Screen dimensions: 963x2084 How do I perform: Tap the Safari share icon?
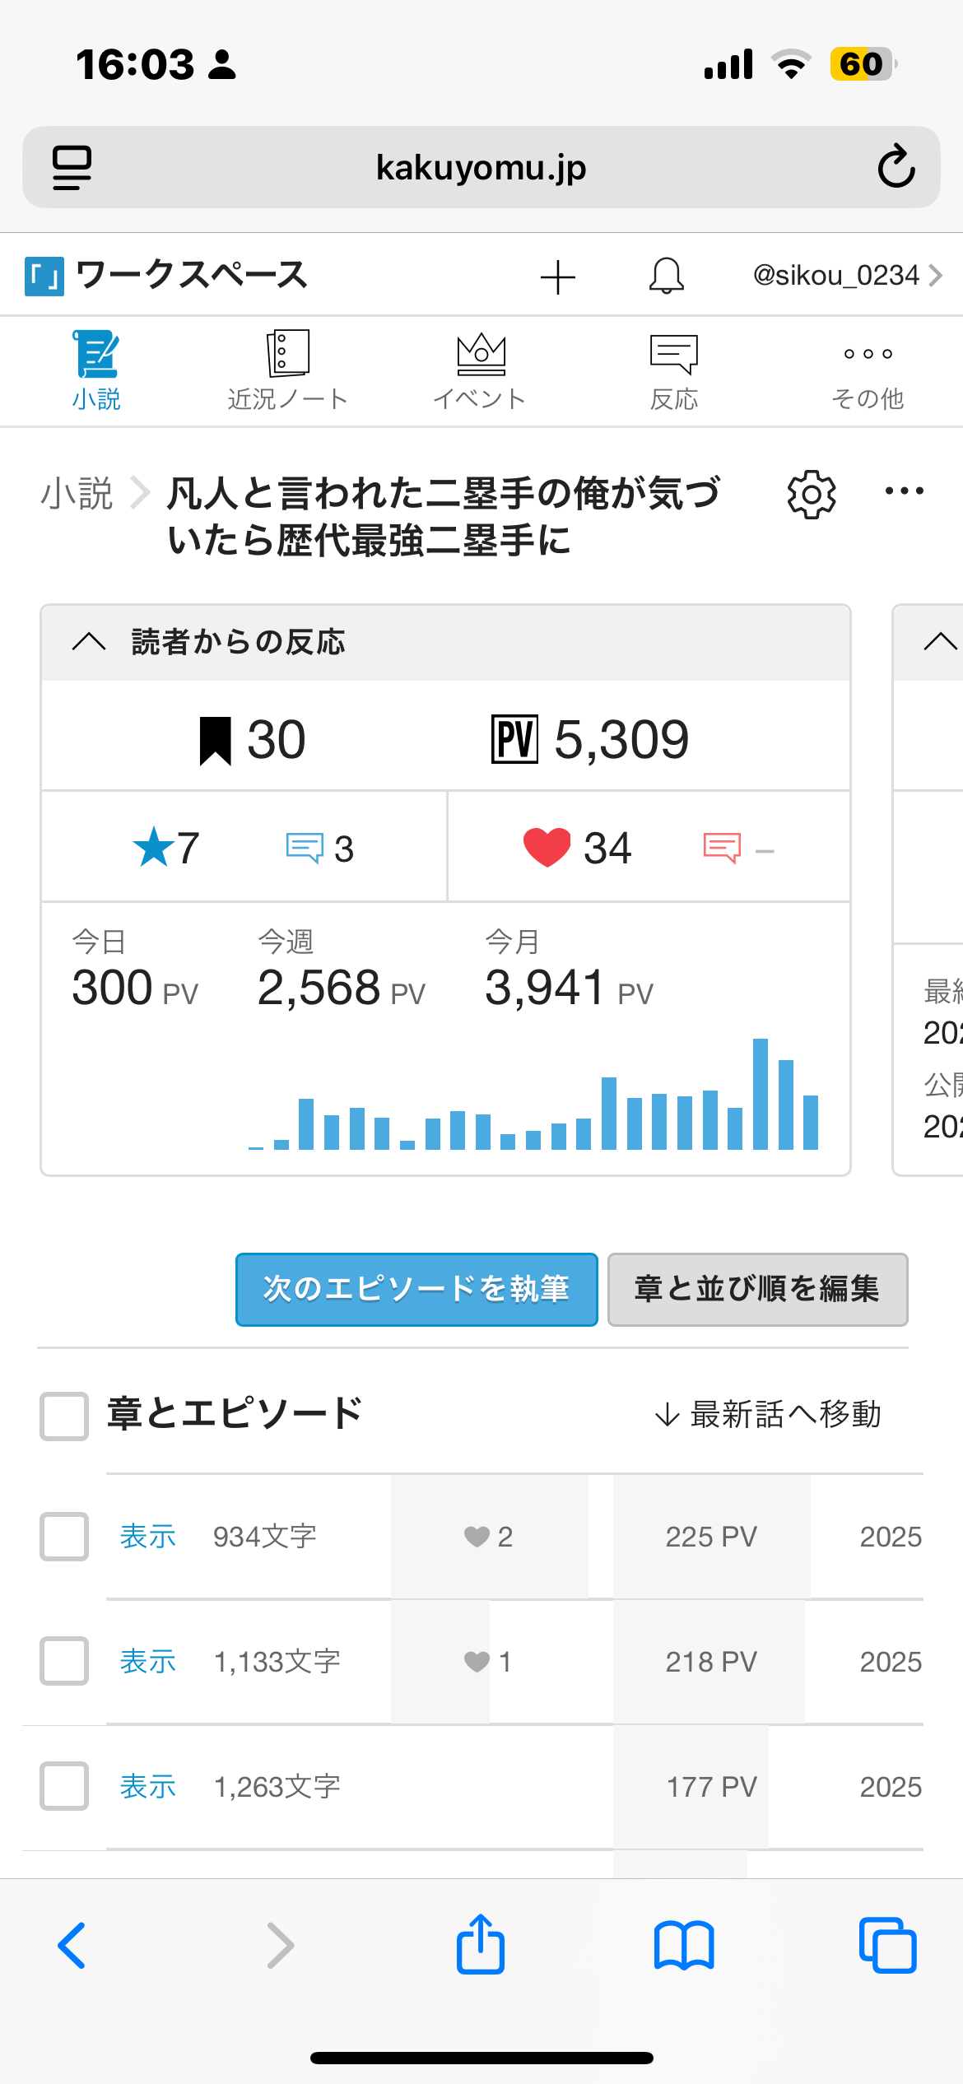(x=481, y=1945)
